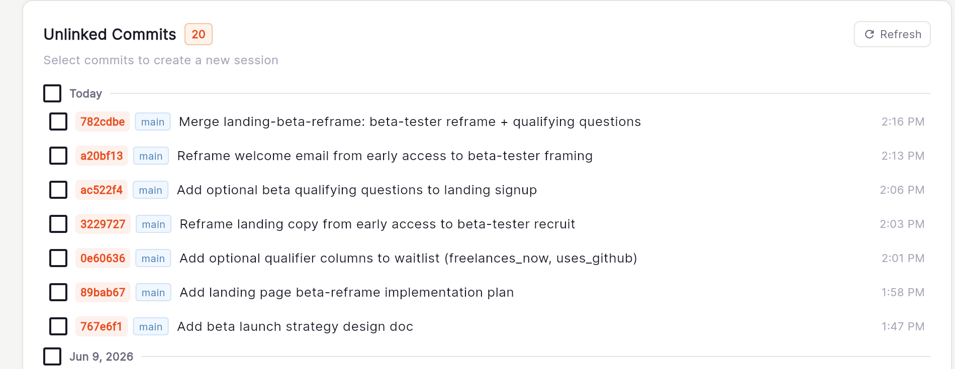Click the 2:16 PM timestamp
Viewport: 955px width, 369px height.
pyautogui.click(x=903, y=121)
